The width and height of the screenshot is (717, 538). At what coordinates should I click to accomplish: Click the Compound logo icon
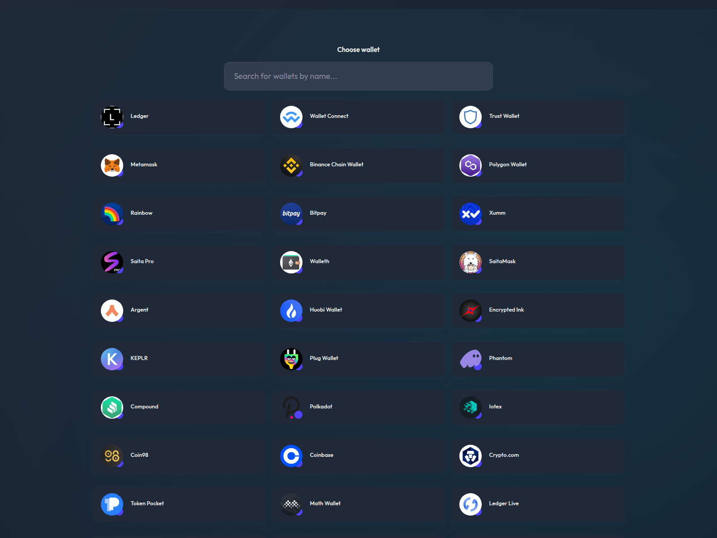(x=112, y=408)
